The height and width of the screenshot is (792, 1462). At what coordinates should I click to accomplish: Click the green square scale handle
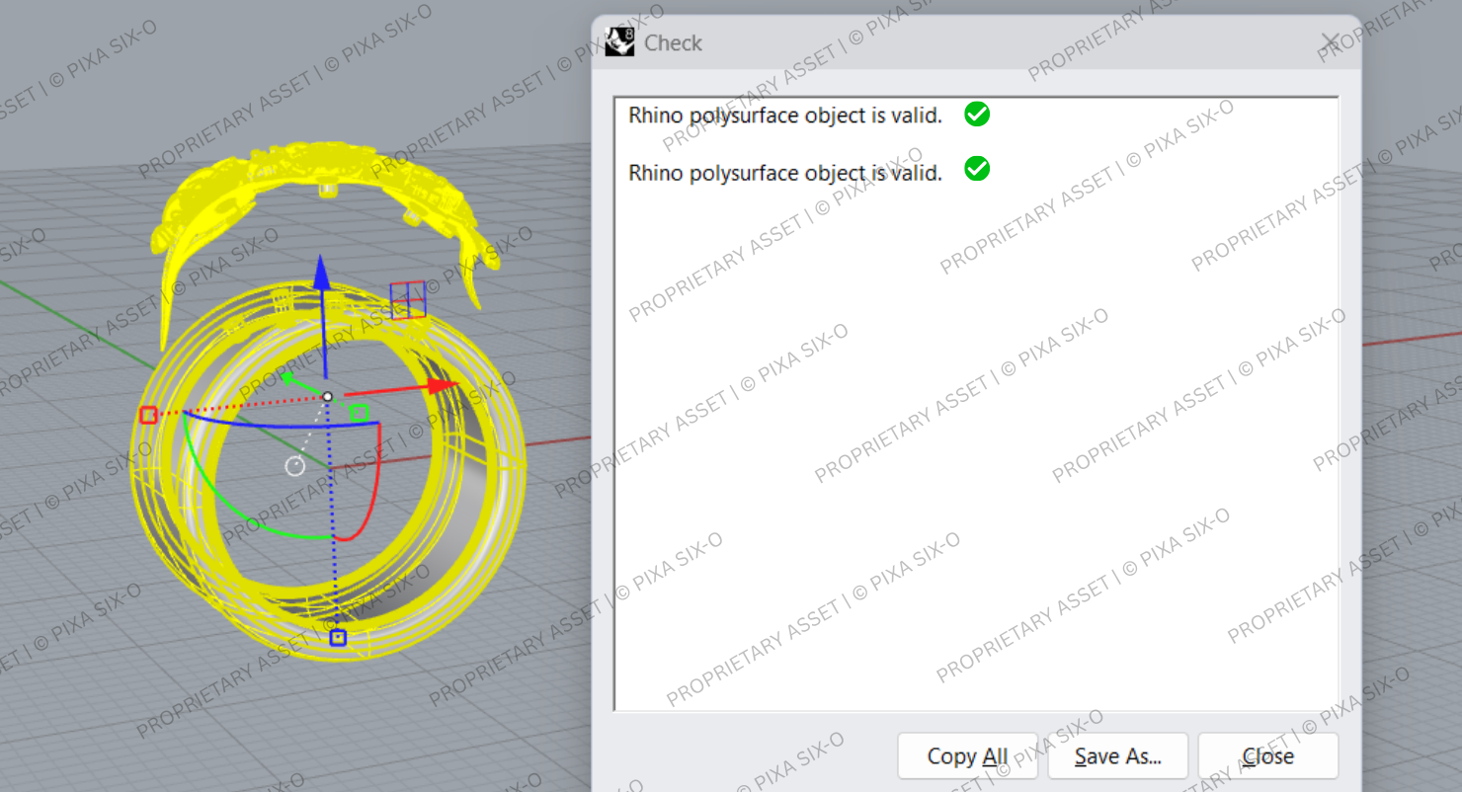(361, 412)
